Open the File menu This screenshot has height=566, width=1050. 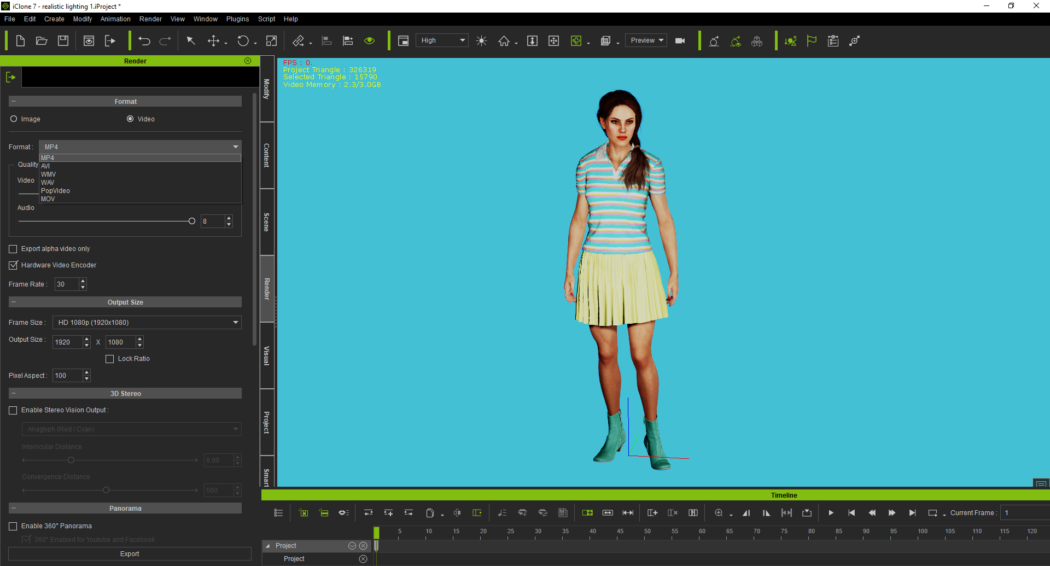click(x=10, y=19)
